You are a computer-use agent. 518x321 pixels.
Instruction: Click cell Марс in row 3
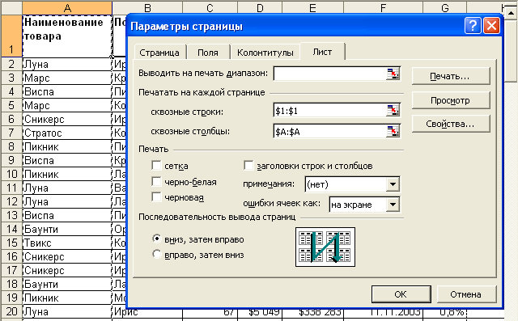(x=67, y=78)
